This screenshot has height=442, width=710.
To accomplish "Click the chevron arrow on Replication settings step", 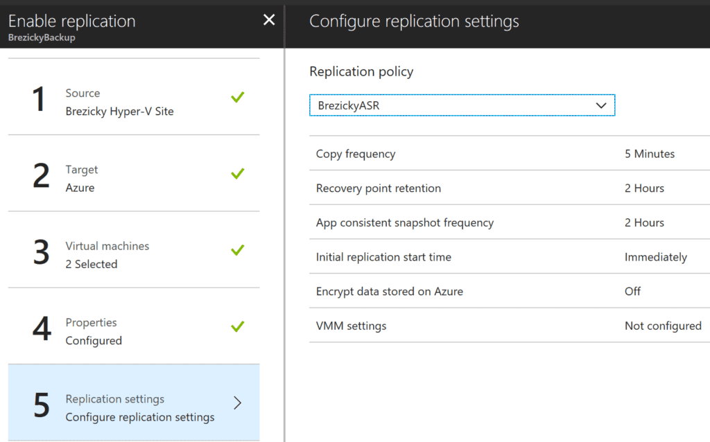I will tap(238, 403).
